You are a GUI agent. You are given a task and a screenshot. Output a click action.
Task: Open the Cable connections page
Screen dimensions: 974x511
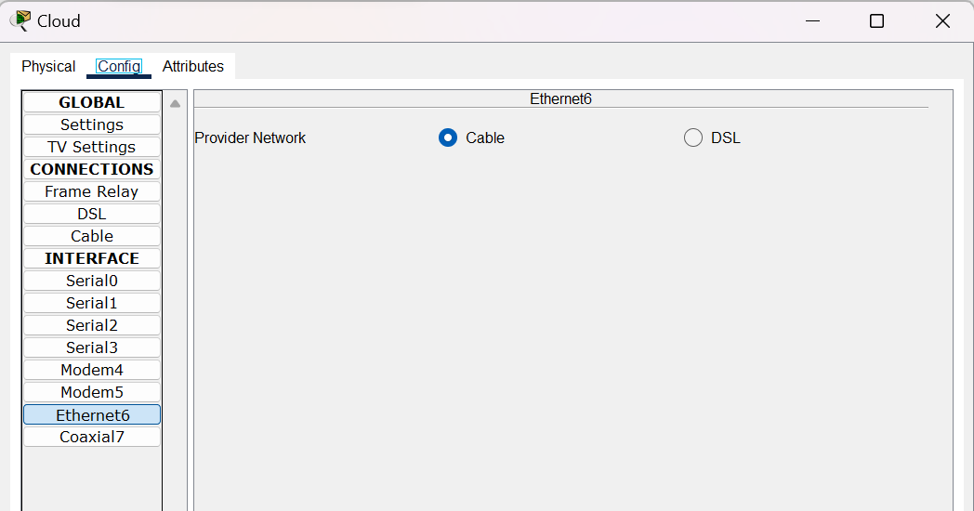tap(92, 236)
